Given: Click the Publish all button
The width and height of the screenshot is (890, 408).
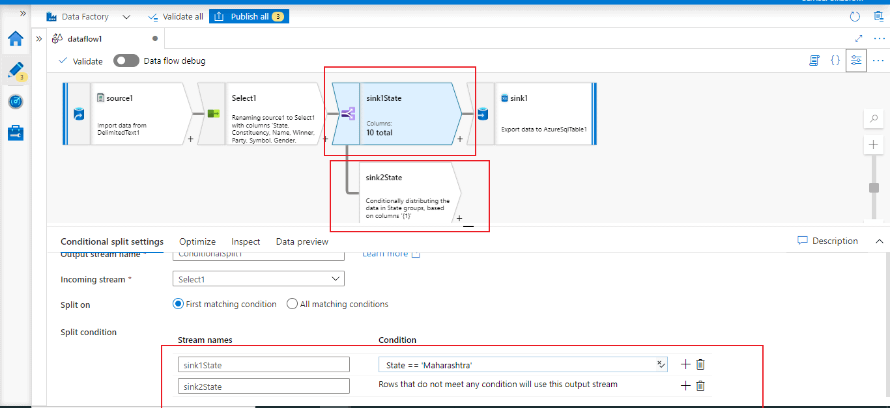Looking at the screenshot, I should (x=249, y=16).
